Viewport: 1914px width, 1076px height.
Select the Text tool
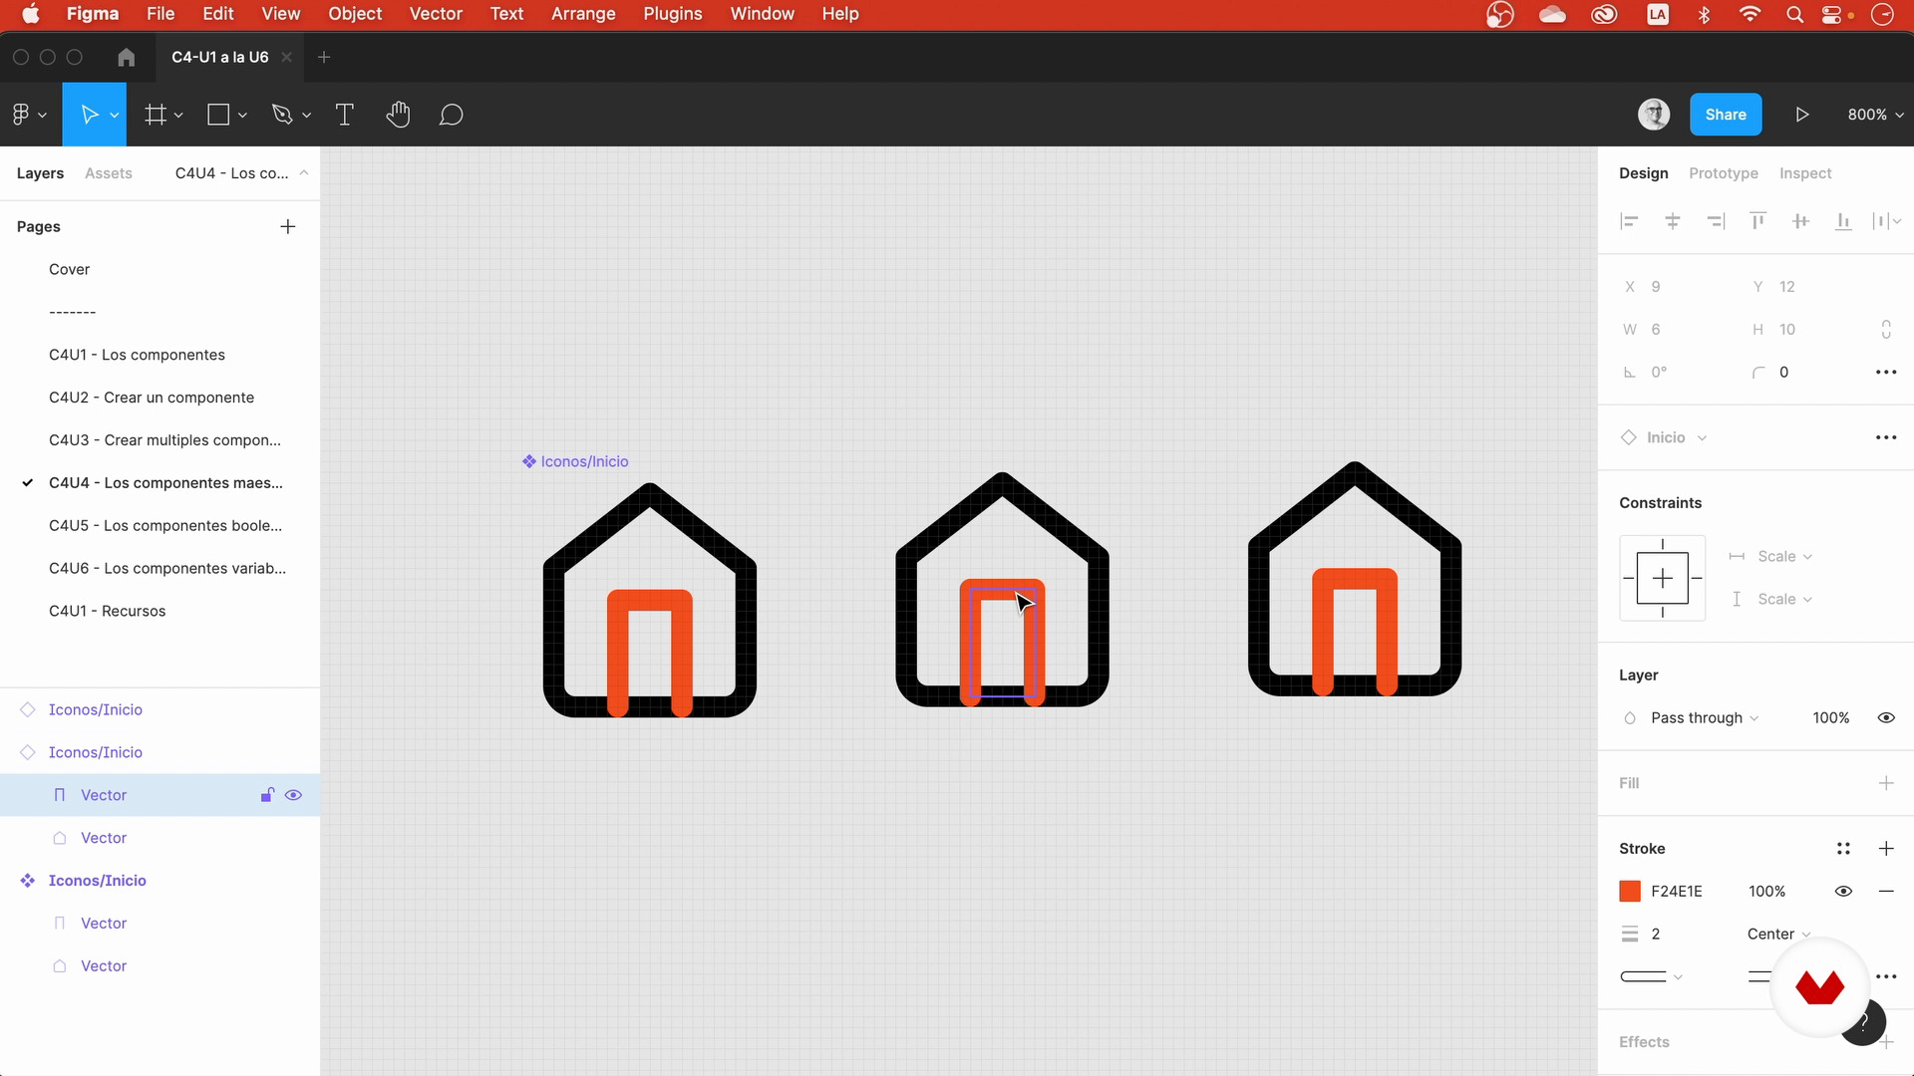pyautogui.click(x=345, y=115)
